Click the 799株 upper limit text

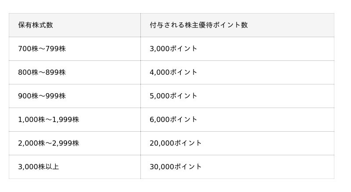[x=56, y=49]
